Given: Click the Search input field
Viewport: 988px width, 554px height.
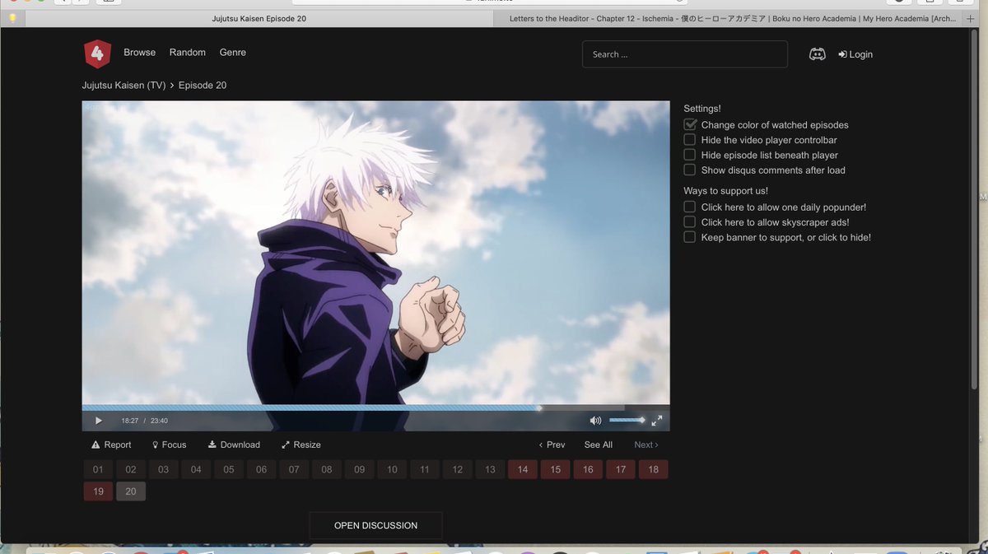Looking at the screenshot, I should [685, 54].
